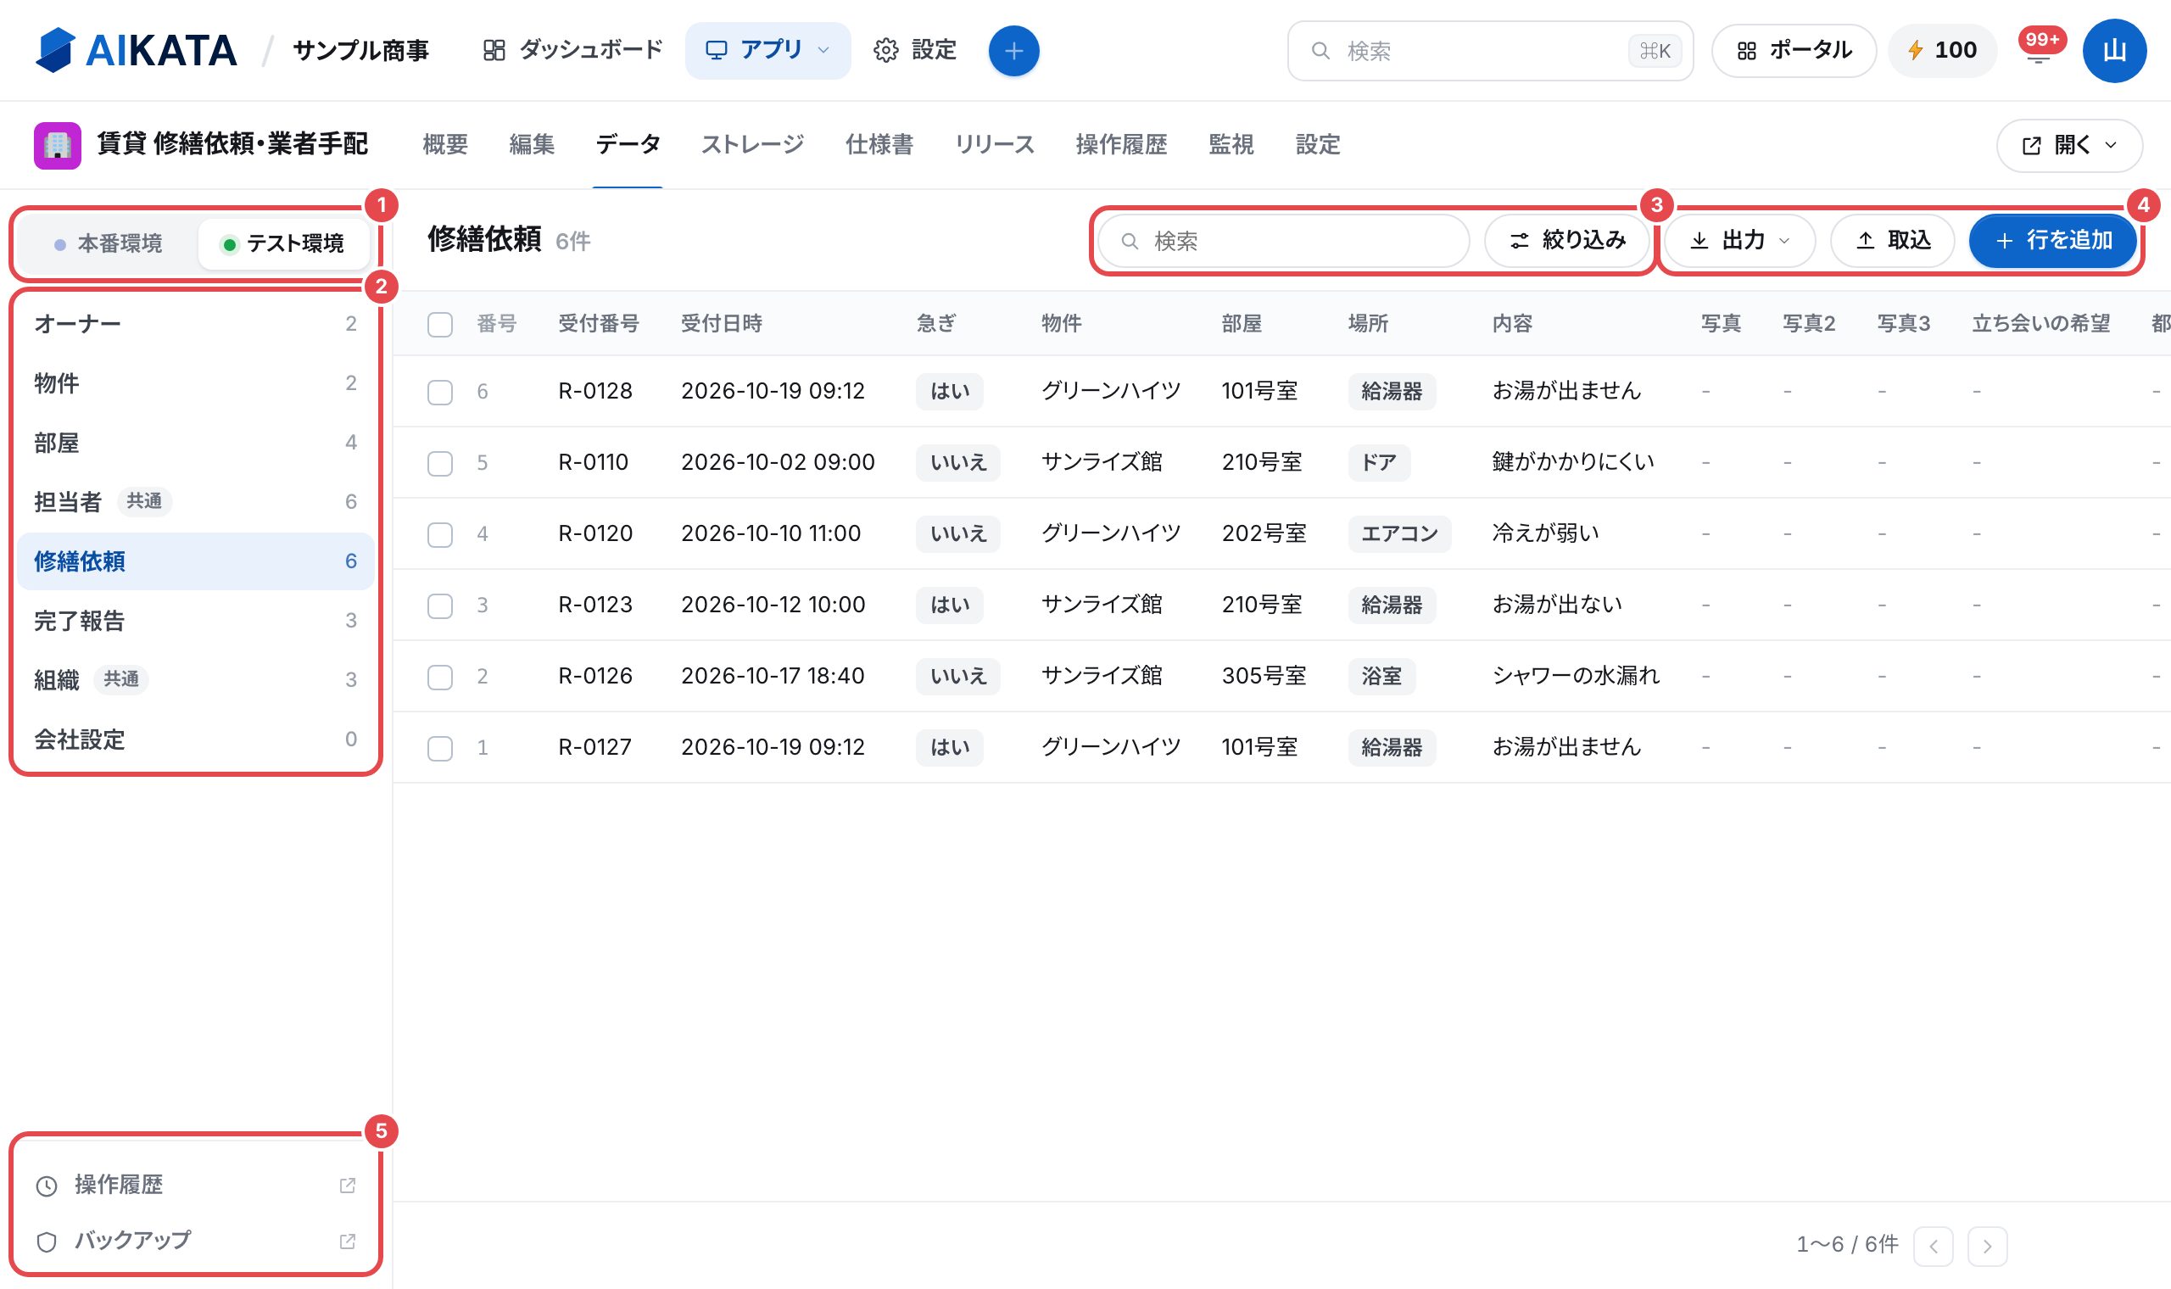Click the global 検索 field with ⌘K
The image size is (2171, 1289).
1490,50
